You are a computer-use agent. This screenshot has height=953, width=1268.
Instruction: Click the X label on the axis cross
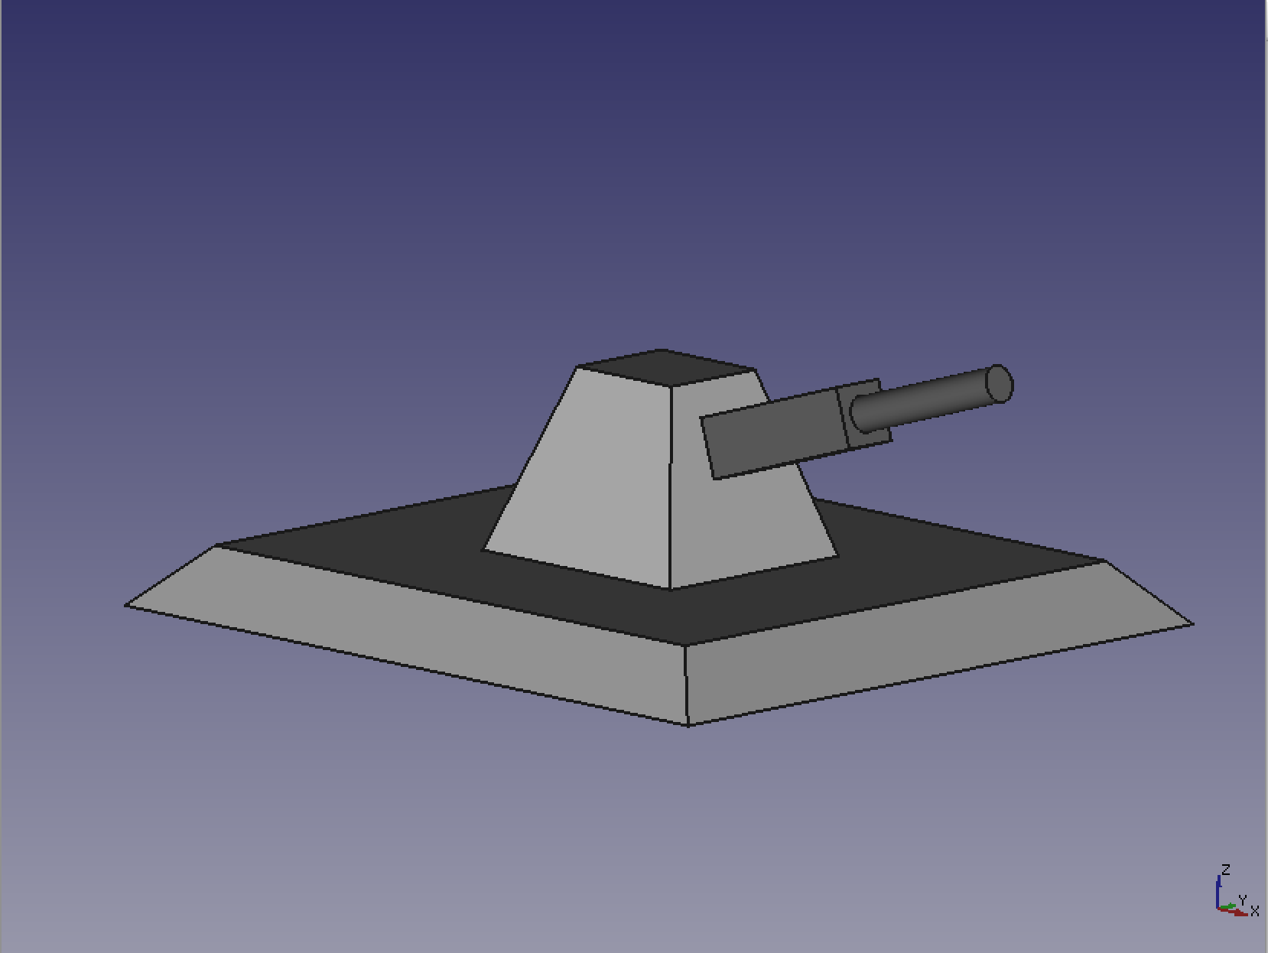[1254, 911]
